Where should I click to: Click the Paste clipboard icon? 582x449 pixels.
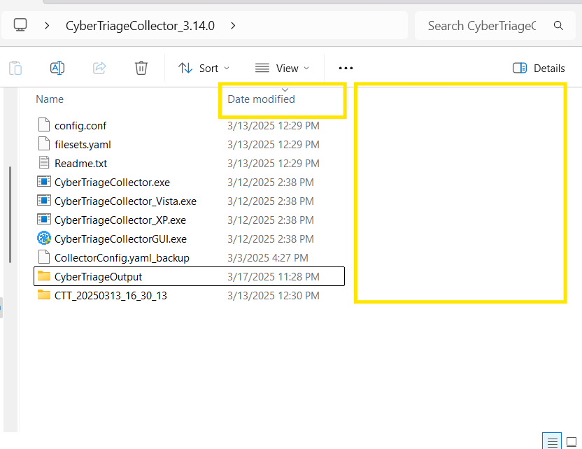(x=15, y=69)
